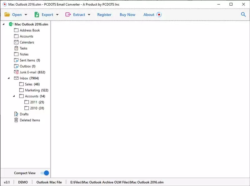Open the Extract dropdown arrow
This screenshot has width=250, height=186.
point(89,15)
